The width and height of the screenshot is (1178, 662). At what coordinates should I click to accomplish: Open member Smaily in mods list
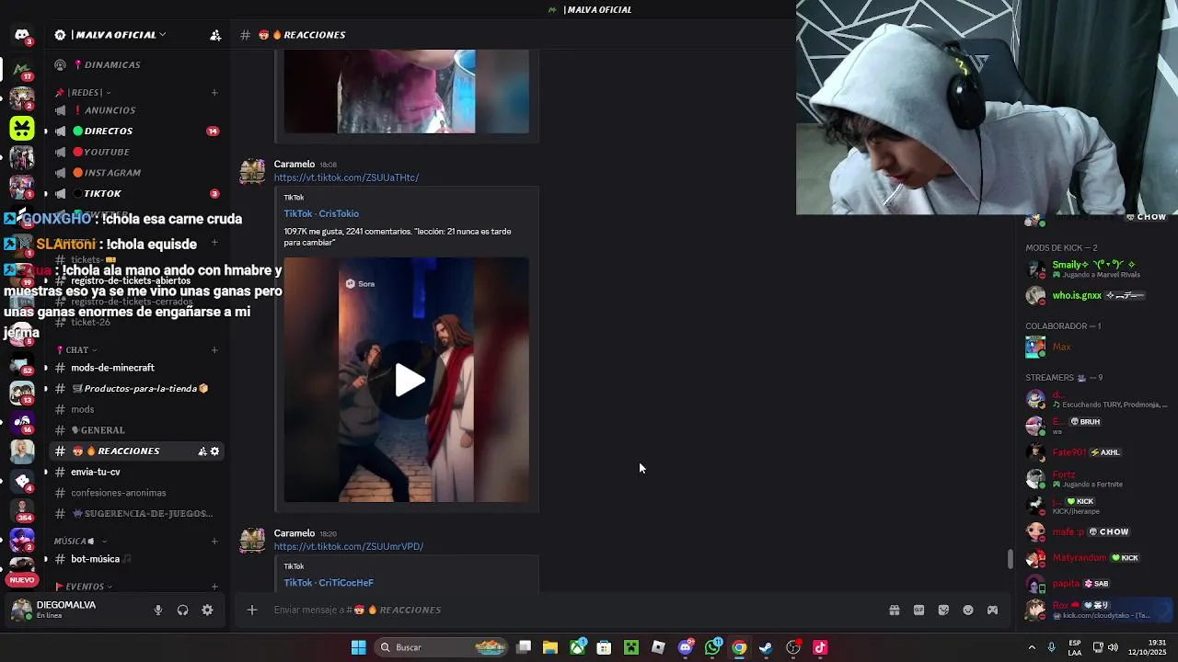[1097, 269]
